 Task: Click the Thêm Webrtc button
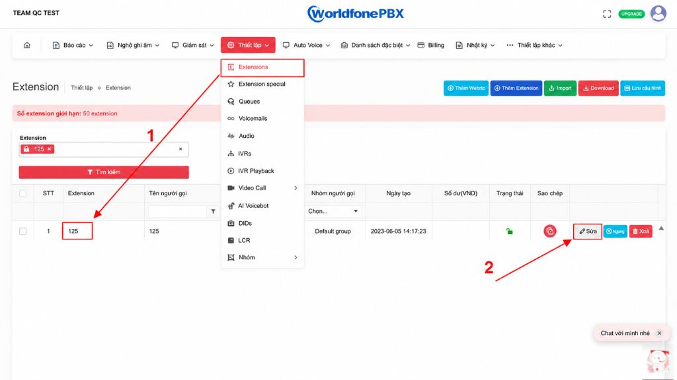coord(466,88)
